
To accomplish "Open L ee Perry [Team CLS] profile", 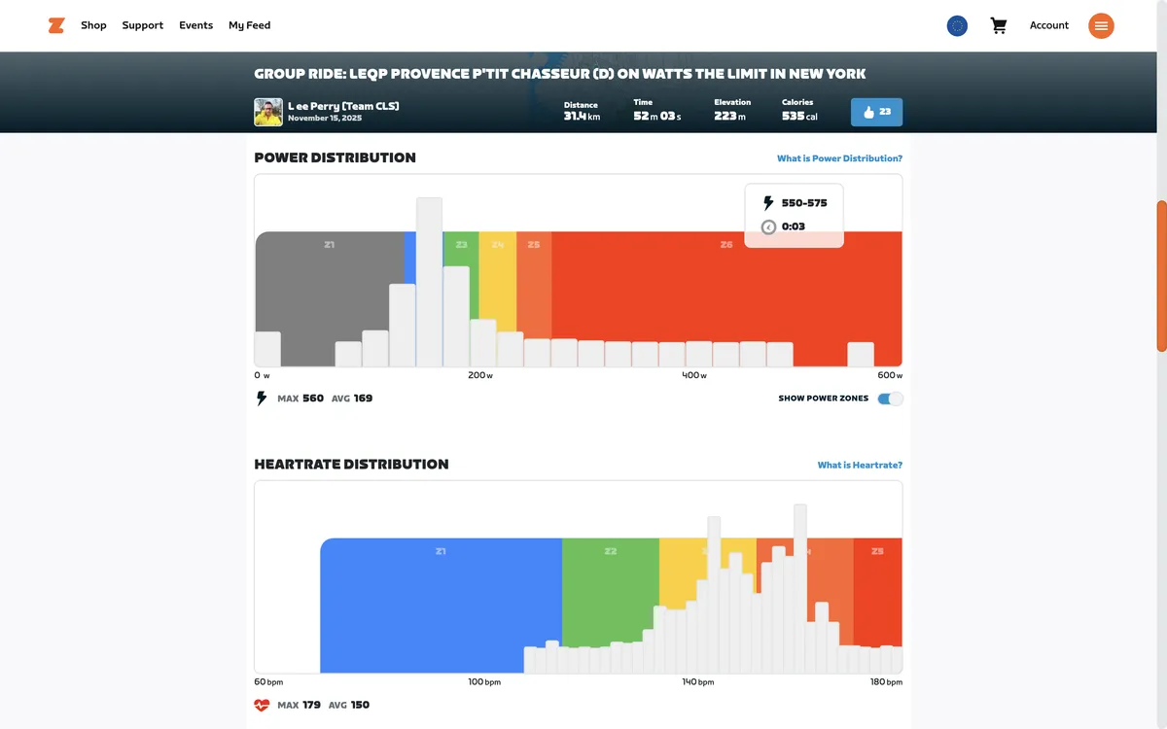I will click(x=343, y=106).
